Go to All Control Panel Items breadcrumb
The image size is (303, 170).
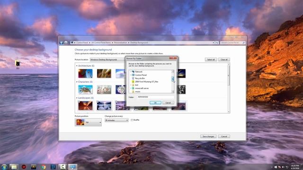(x=101, y=42)
